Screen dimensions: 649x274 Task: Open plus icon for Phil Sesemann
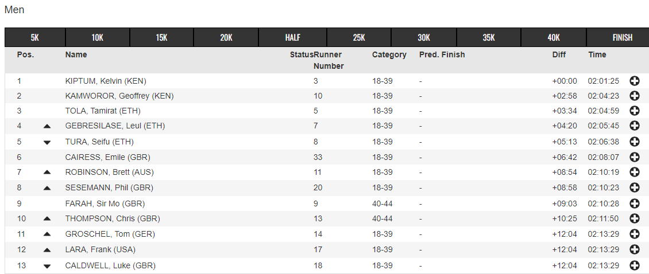click(x=634, y=187)
